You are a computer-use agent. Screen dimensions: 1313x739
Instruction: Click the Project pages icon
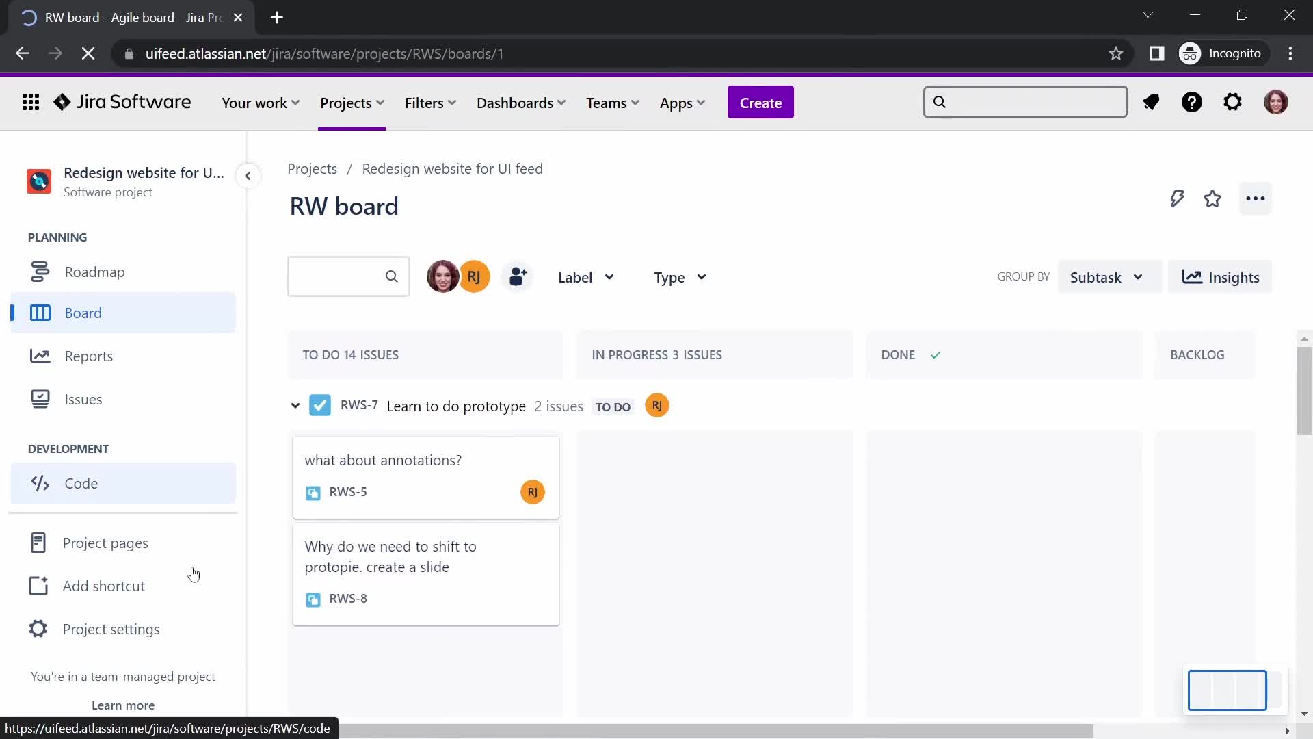coord(38,543)
